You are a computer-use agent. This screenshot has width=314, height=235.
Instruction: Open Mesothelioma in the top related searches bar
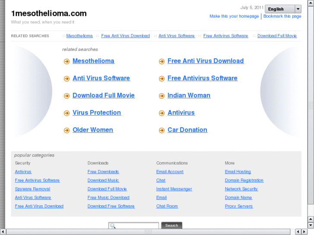(79, 36)
